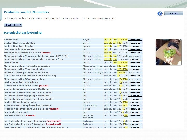This screenshot has height=140, width=187.
Task: Click the Producten van het Natuurhuis title
Action: click(26, 12)
